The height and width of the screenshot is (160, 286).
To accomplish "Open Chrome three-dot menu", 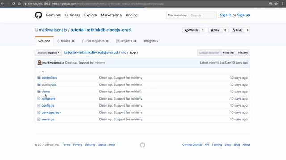I will click(x=282, y=4).
